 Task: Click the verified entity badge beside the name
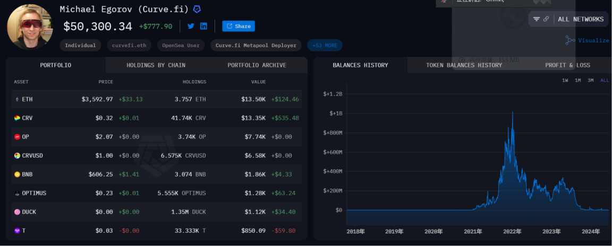(197, 10)
